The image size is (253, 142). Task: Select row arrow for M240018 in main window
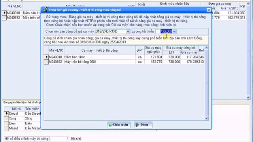point(4,13)
